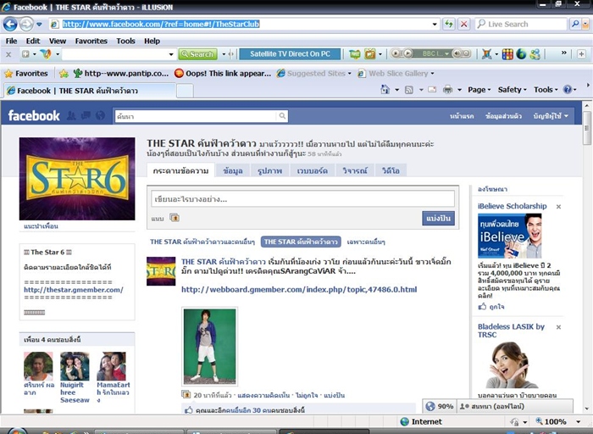Open the Favorites menu in menu bar
Screen dimensions: 593x434
point(91,41)
